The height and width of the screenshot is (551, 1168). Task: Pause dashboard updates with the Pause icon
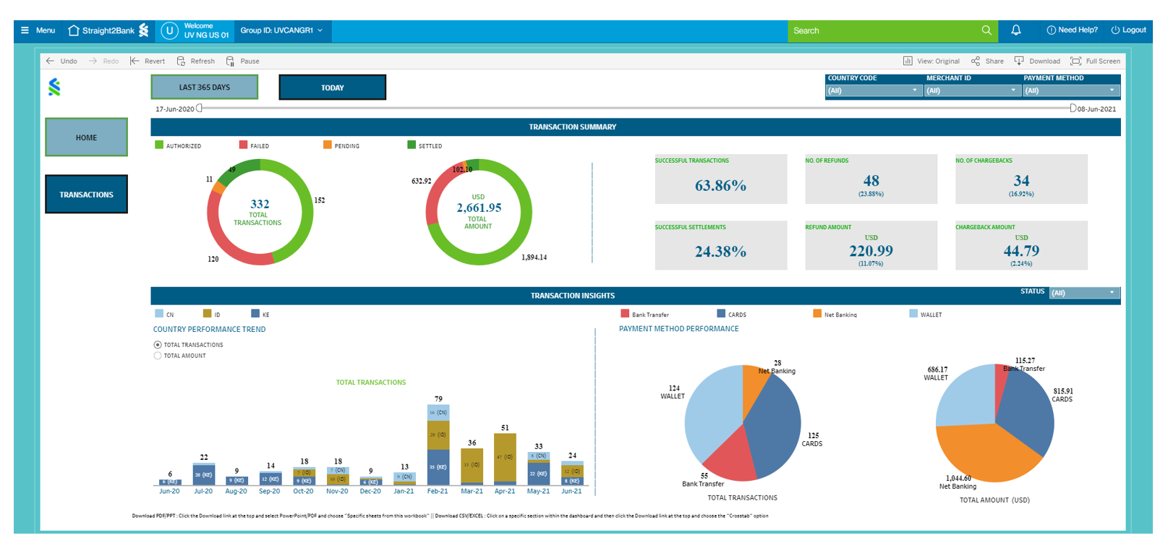point(230,61)
